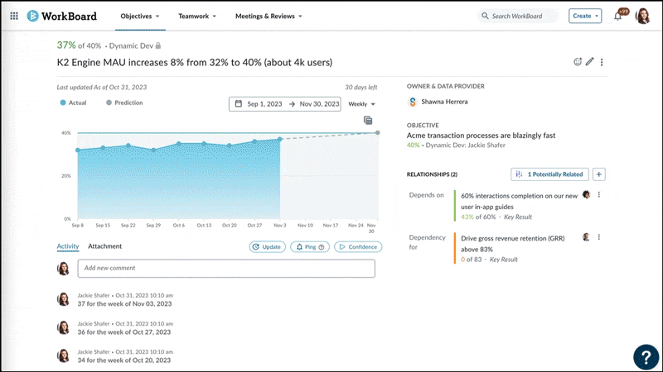Click '37 for the week of Nov 03, 2023'

point(125,303)
